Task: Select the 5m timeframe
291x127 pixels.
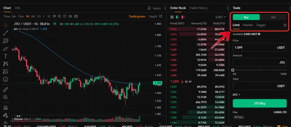Action: (x=14, y=16)
